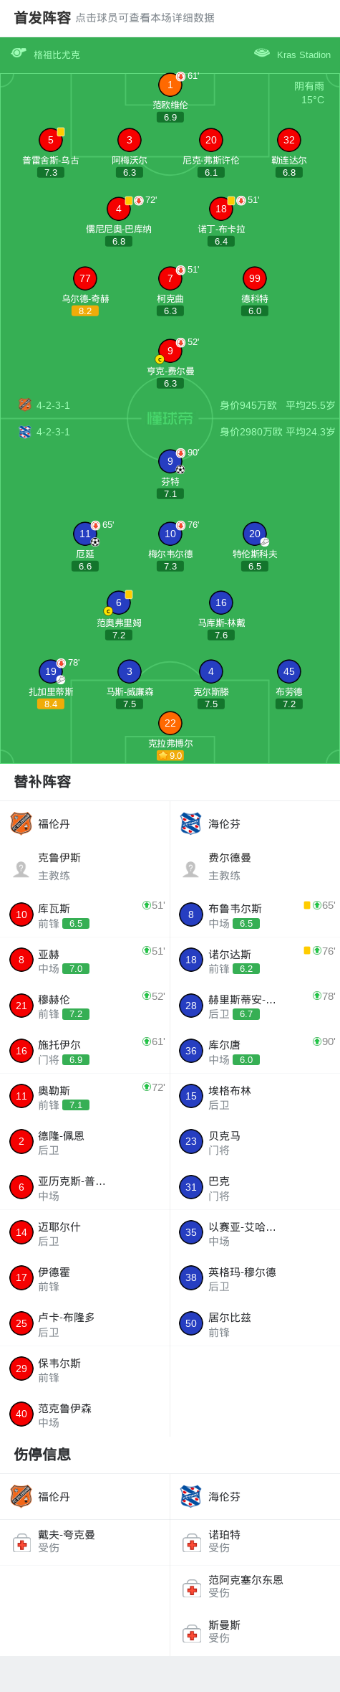The image size is (340, 1692).
Task: Tap 8.2 rating badge of 乌尔德-奇赫
Action: [84, 311]
